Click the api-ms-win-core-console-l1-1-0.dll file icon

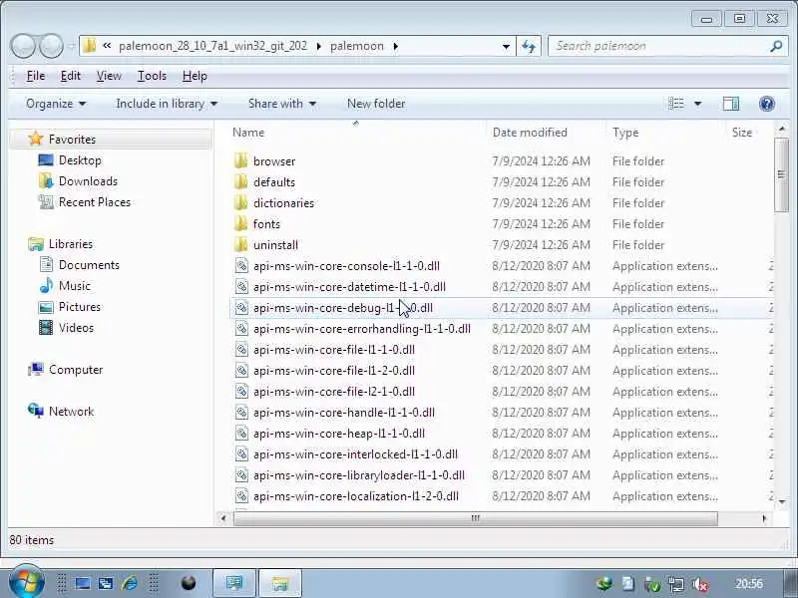click(241, 266)
